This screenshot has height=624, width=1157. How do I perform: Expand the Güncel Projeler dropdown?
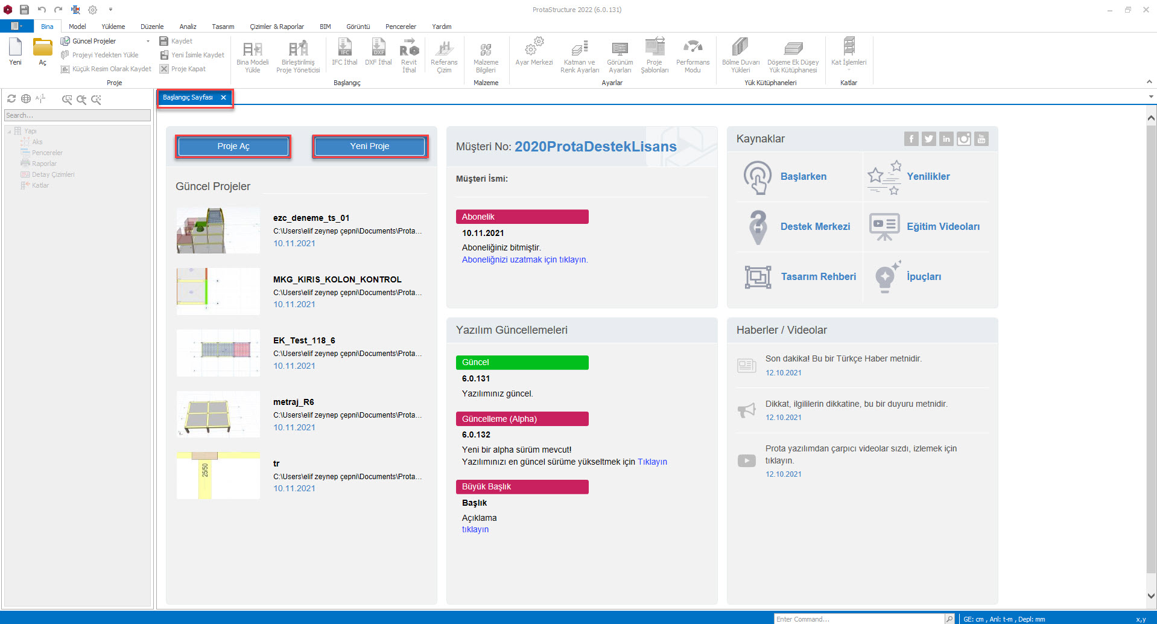(x=148, y=41)
